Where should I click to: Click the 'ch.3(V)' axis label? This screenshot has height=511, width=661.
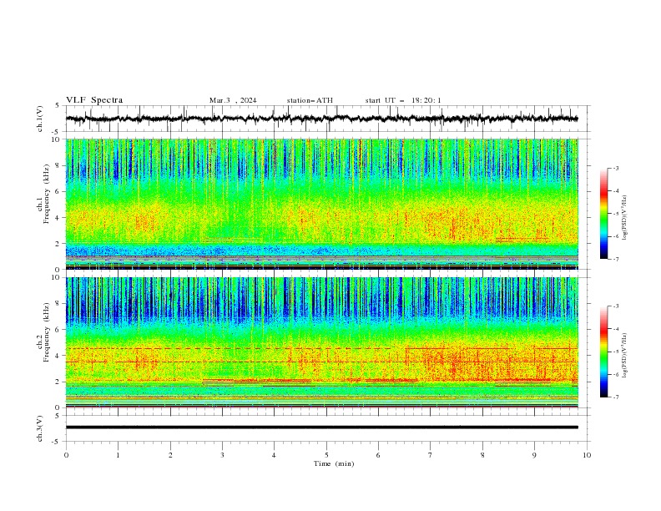40,428
